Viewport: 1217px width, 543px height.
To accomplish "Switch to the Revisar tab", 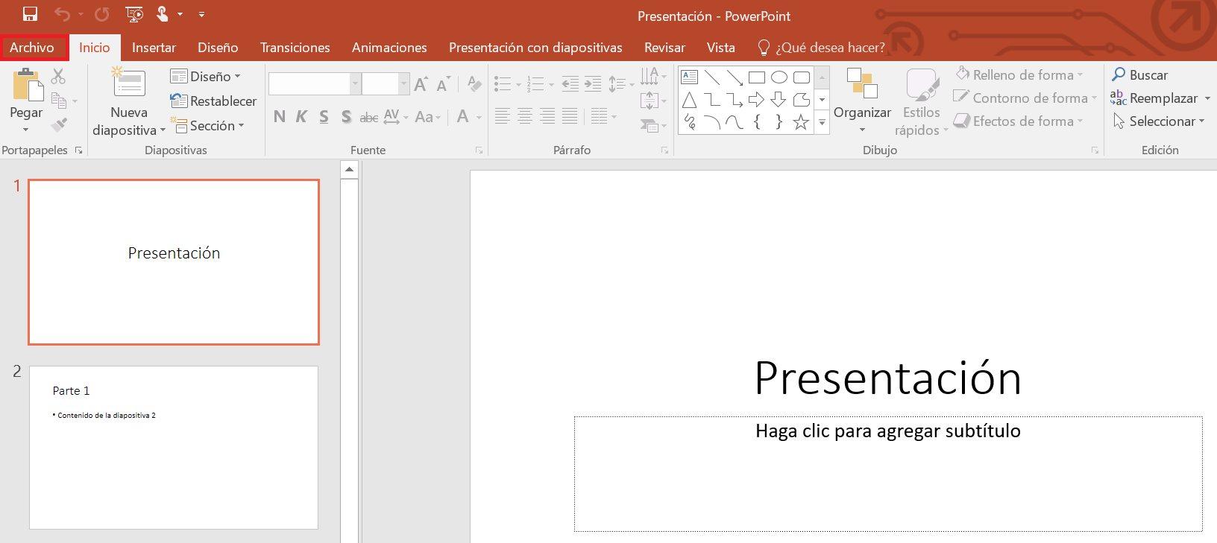I will click(664, 48).
